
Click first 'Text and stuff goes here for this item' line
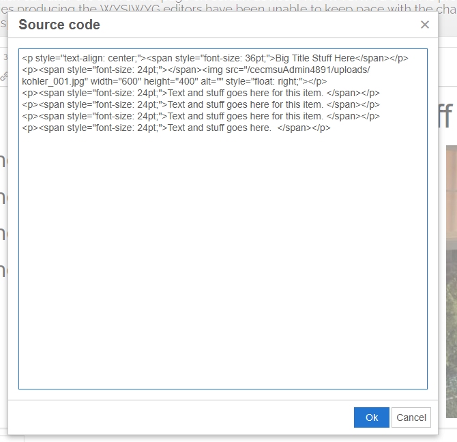[245, 93]
